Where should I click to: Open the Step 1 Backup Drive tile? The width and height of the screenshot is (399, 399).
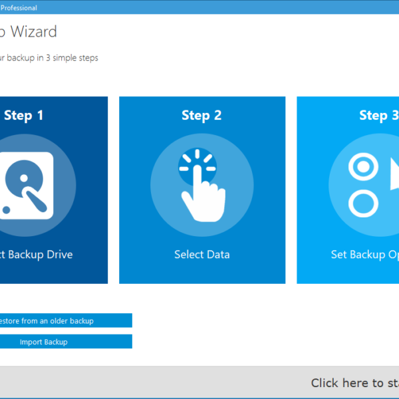pos(54,190)
